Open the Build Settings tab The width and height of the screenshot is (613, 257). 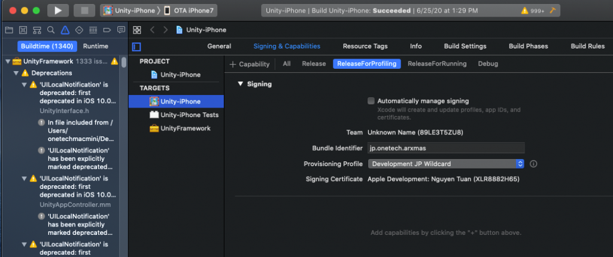[x=465, y=46]
